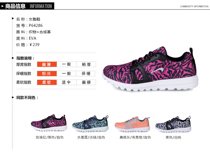Select the 稍厚 thickness option
Screen dimensions: 210x153
[86, 64]
